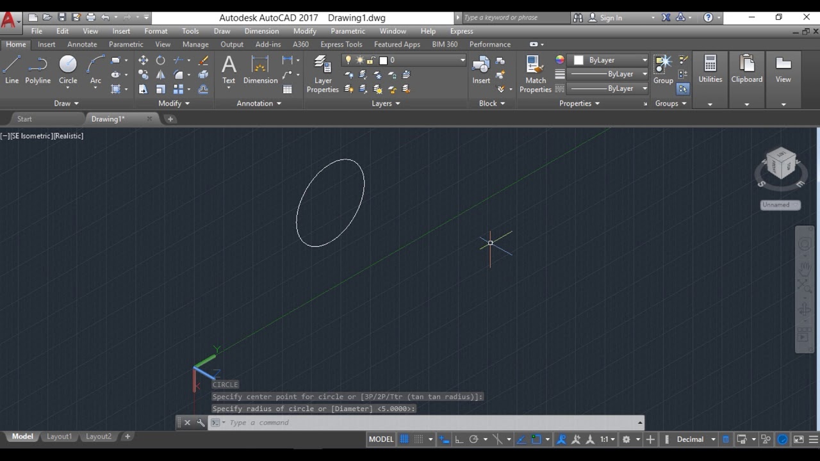Image resolution: width=820 pixels, height=461 pixels.
Task: Click the Customize wrench icon on command line
Action: (201, 423)
